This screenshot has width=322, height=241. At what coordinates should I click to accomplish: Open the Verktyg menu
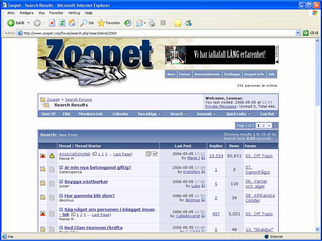click(74, 13)
